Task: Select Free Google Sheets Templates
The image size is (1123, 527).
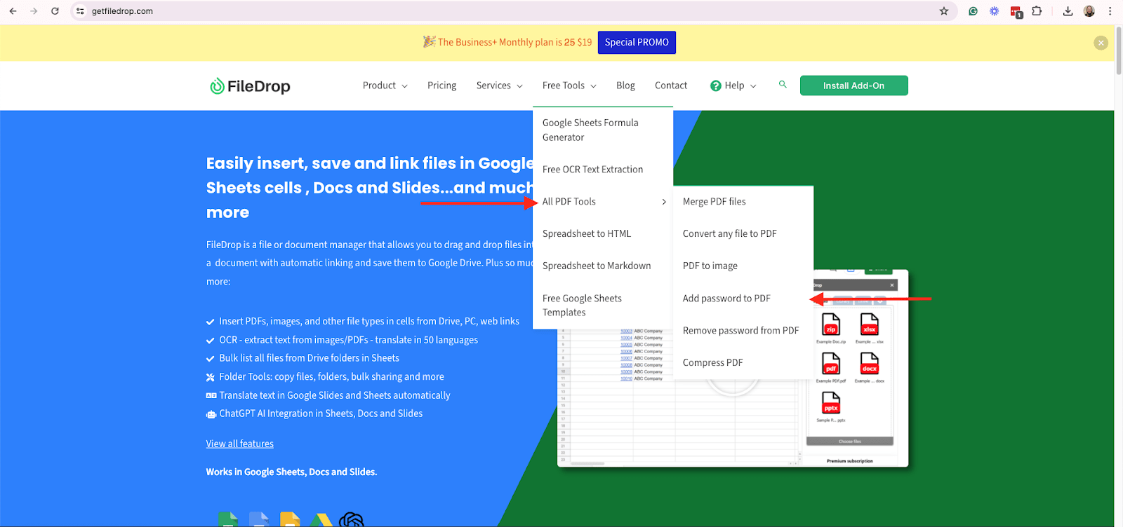Action: (x=603, y=306)
